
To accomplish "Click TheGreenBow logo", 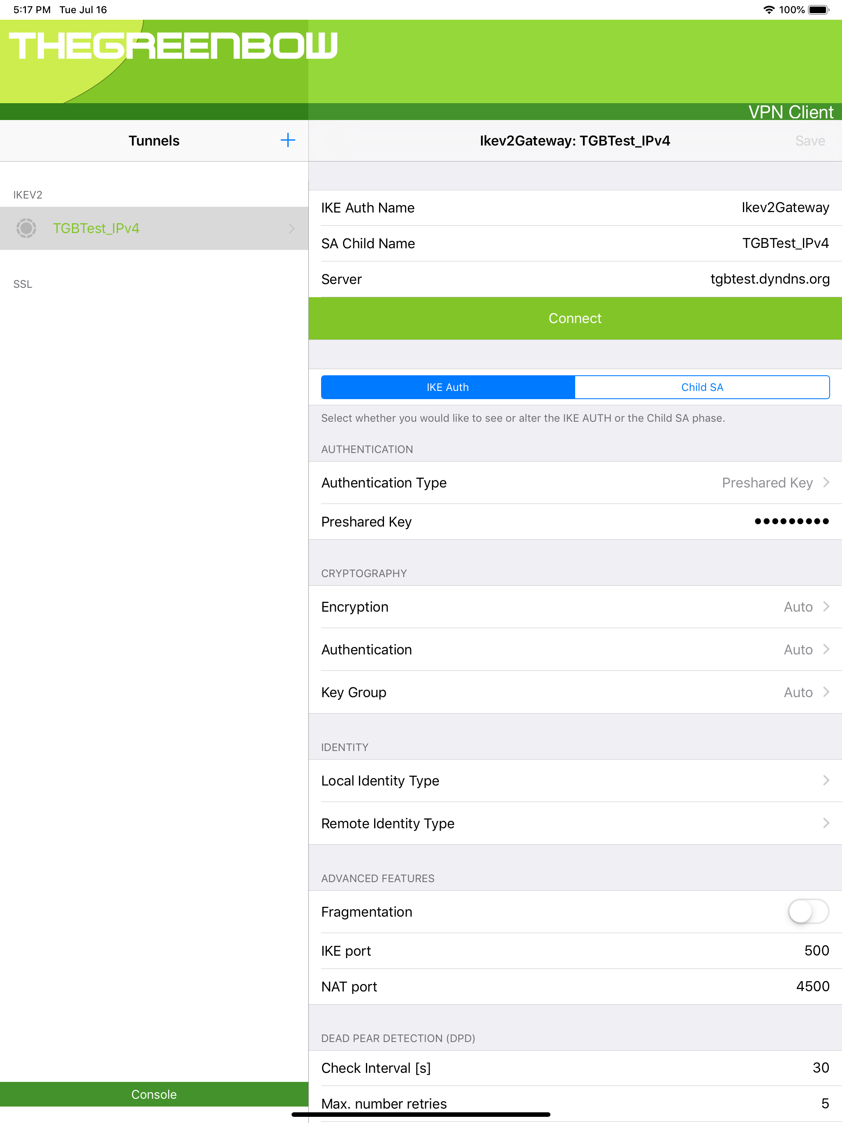I will (x=173, y=46).
